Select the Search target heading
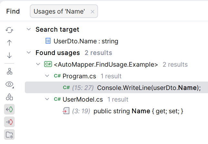Screen dimensions: 208x144 (x=57, y=29)
